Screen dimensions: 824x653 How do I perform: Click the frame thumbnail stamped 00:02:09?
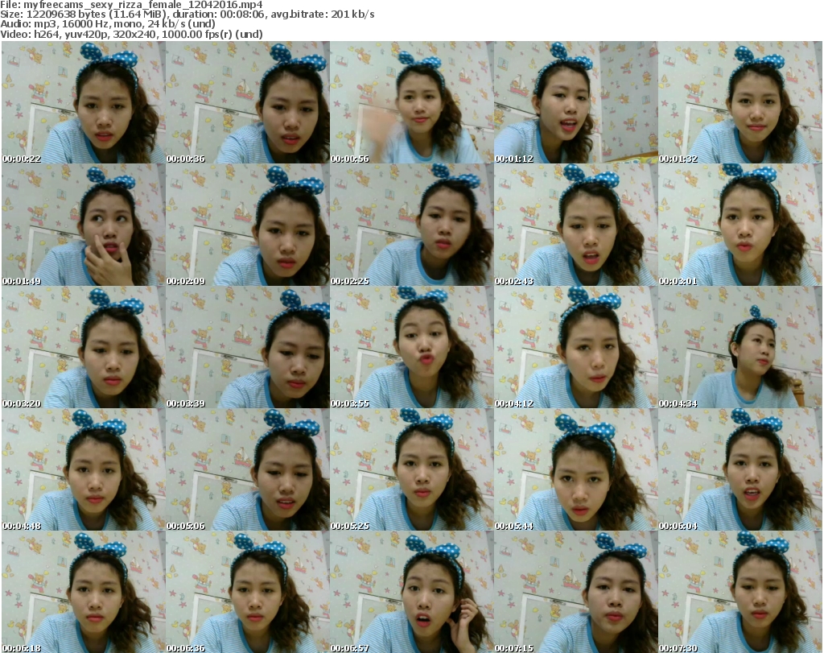(248, 225)
